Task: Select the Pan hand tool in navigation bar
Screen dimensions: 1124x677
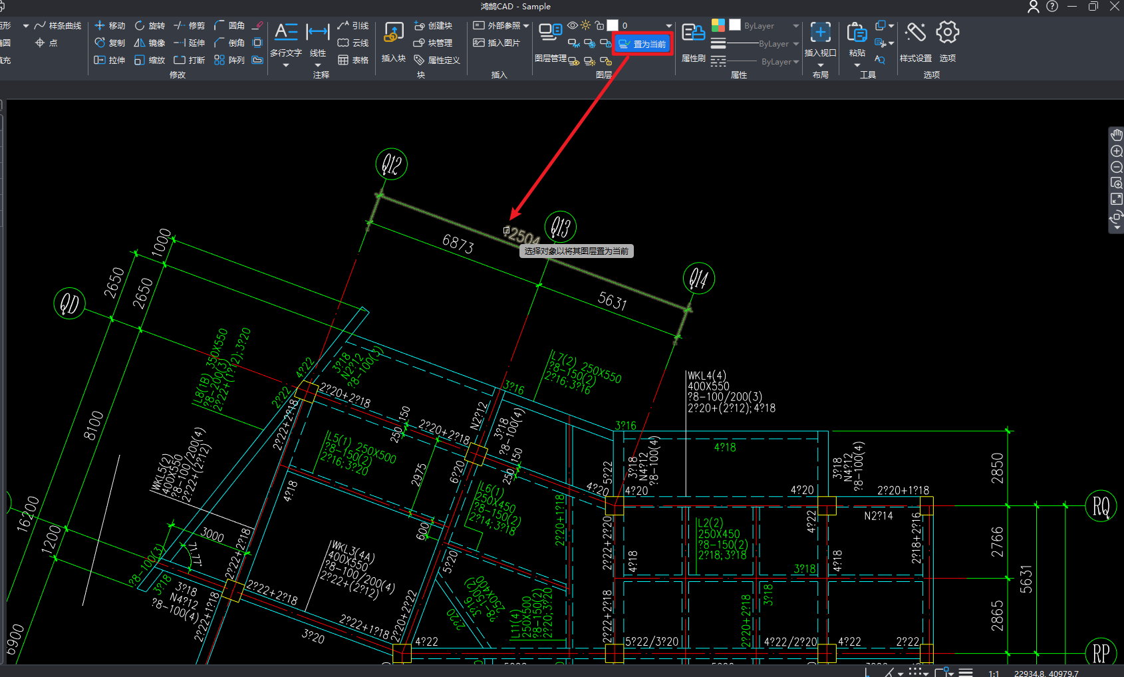Action: click(x=1117, y=135)
